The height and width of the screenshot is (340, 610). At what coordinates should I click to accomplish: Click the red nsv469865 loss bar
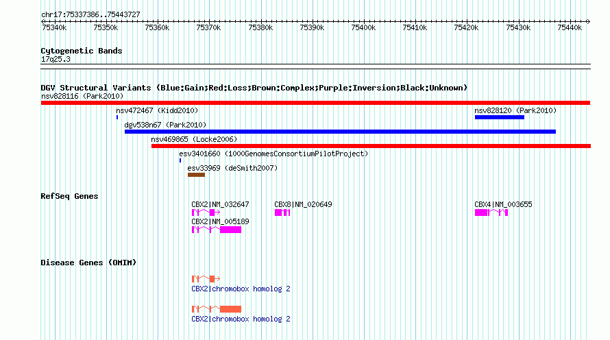click(x=371, y=146)
